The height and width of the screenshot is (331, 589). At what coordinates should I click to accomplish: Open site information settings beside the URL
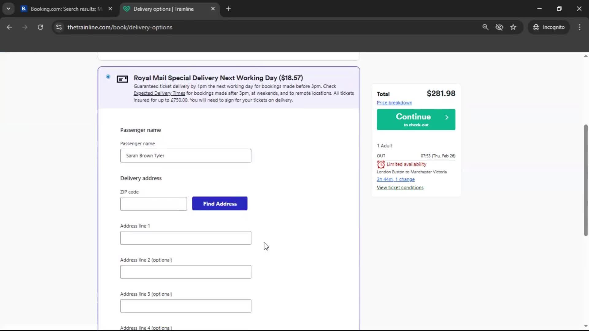(59, 27)
